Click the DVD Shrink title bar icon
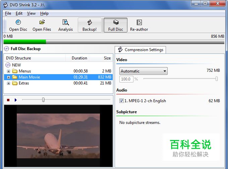Image resolution: width=228 pixels, height=169 pixels. (x=5, y=5)
